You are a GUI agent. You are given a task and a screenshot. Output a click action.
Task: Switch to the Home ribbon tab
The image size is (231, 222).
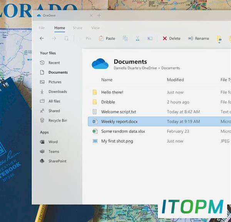60,28
